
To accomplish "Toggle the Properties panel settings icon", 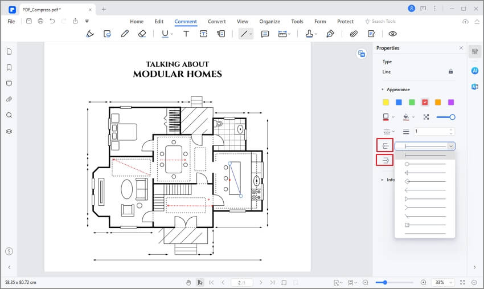I will click(x=475, y=51).
